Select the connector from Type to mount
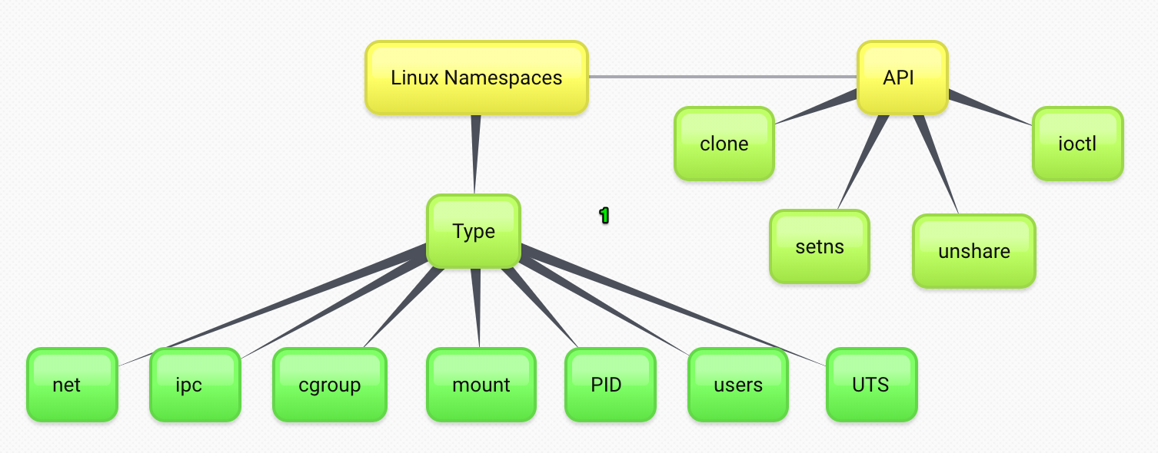 pyautogui.click(x=477, y=307)
